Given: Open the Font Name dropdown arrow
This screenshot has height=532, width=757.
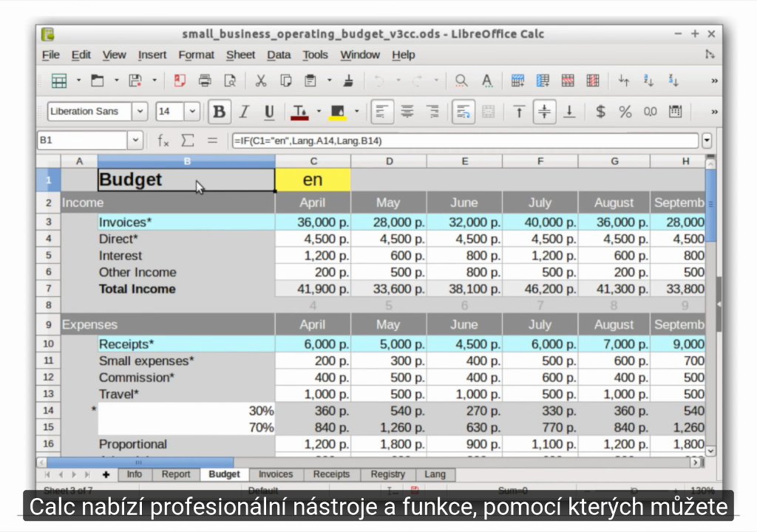Looking at the screenshot, I should click(x=140, y=112).
